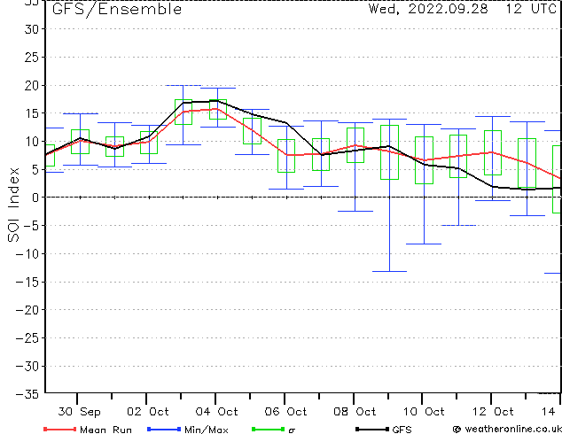Click the 15 y-axis value

[31, 113]
